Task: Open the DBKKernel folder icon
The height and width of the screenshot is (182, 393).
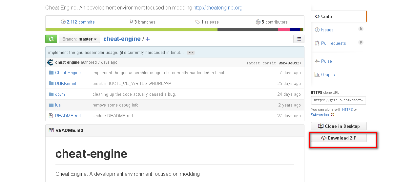Action: click(51, 83)
